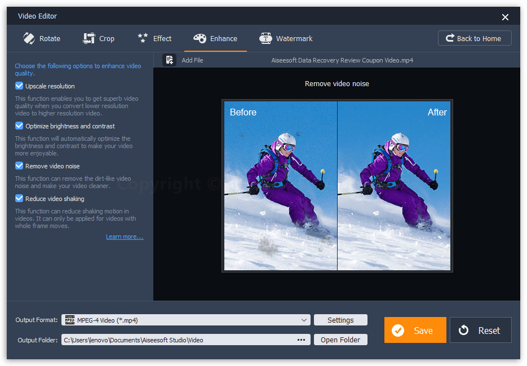
Task: Click the Effect stars icon
Action: [x=143, y=38]
